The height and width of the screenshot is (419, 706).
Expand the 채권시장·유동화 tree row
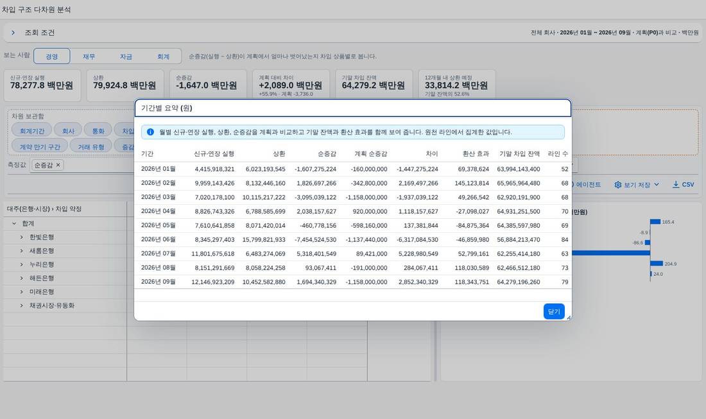pyautogui.click(x=21, y=305)
